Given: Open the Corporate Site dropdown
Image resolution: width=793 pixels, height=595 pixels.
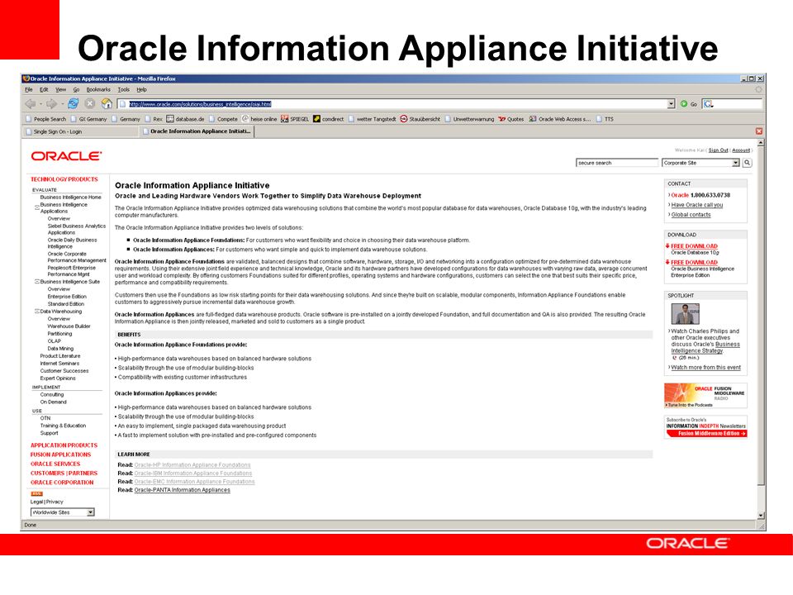Looking at the screenshot, I should pos(701,163).
